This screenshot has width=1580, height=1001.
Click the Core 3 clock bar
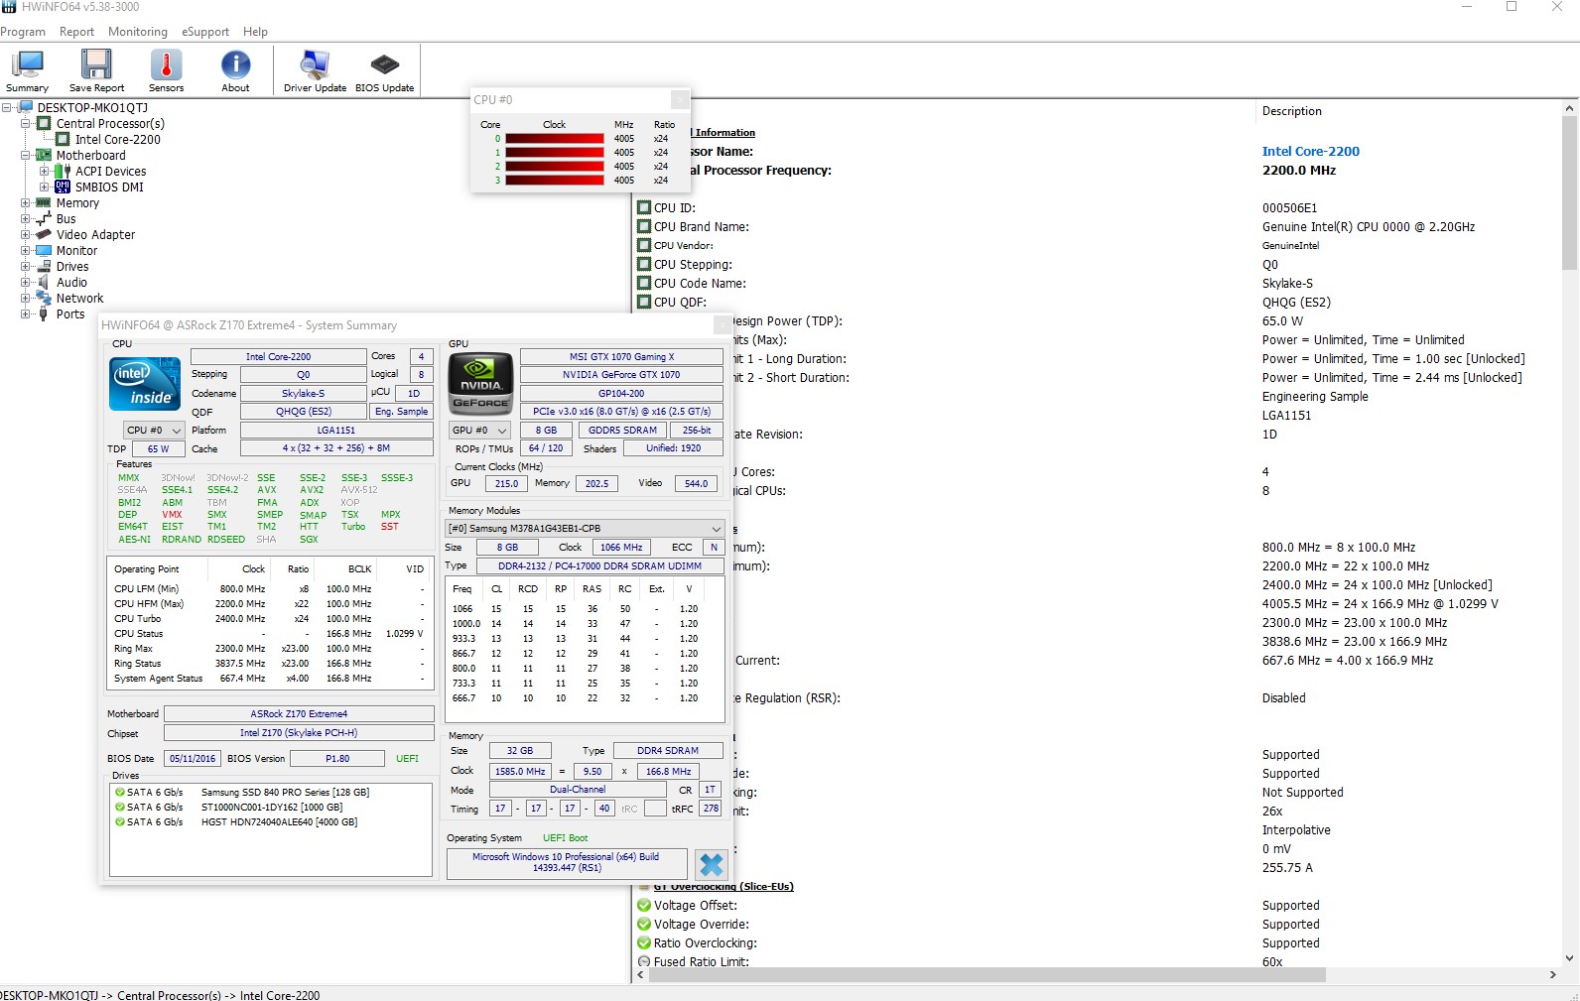coord(555,181)
